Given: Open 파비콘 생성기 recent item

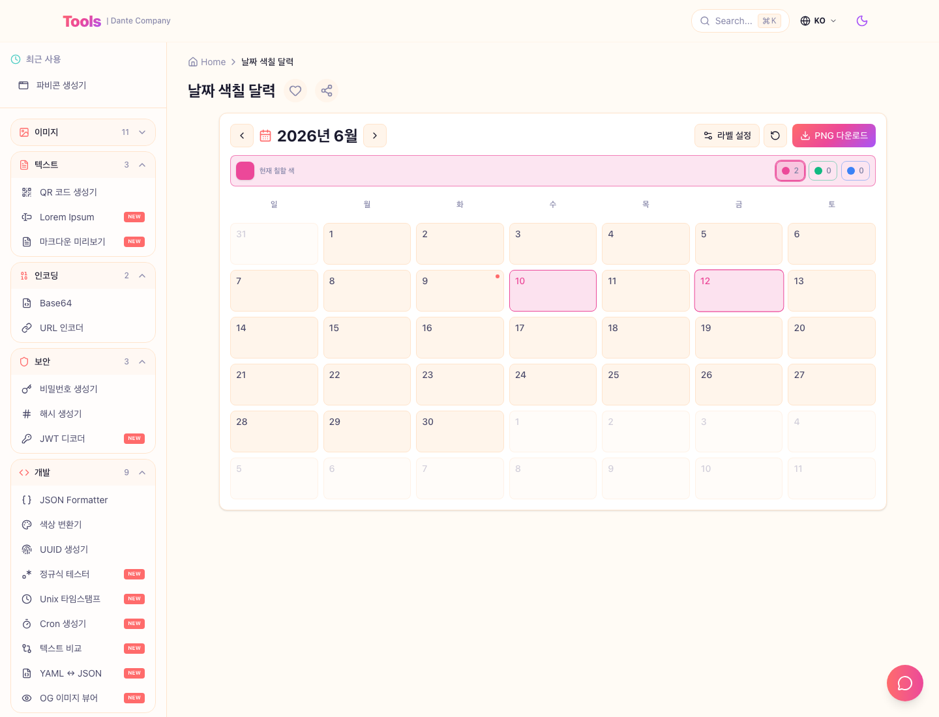Looking at the screenshot, I should [83, 85].
